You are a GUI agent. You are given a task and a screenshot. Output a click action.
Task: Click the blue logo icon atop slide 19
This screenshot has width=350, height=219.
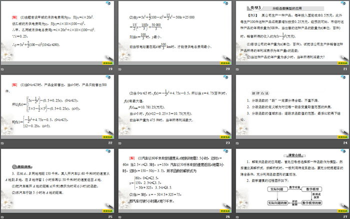click(x=108, y=3)
